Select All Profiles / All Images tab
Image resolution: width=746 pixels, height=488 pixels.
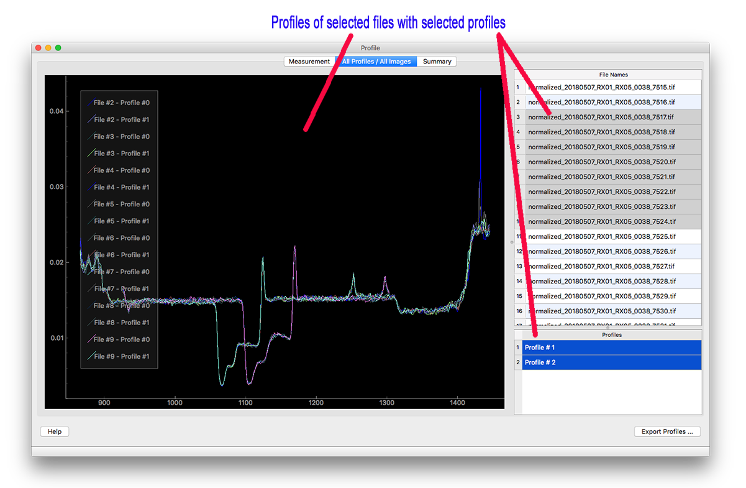click(x=376, y=62)
